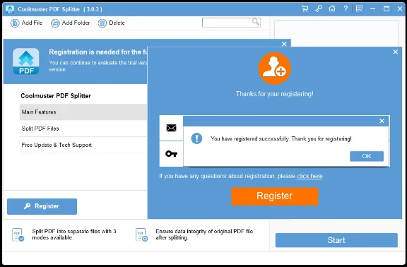
Task: Select the Main Features item
Action: (83, 112)
